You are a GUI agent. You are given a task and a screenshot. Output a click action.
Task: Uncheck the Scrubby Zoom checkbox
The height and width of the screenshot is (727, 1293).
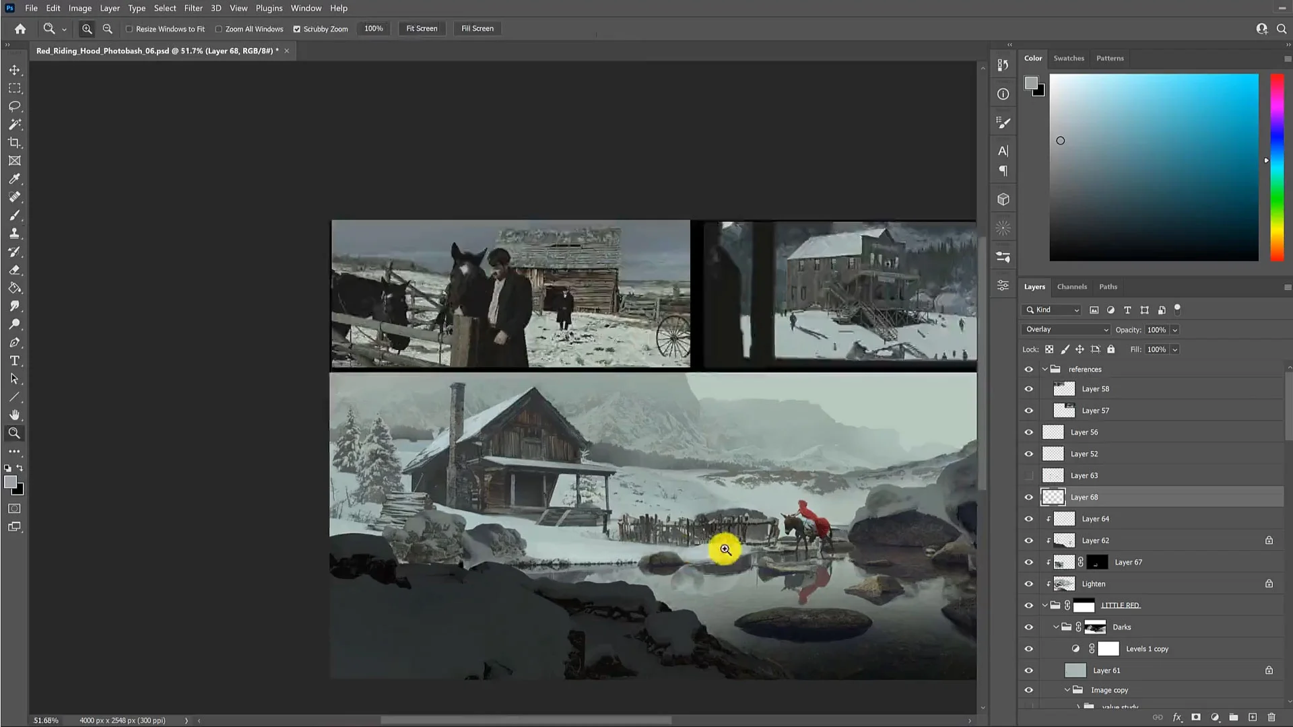pyautogui.click(x=297, y=29)
